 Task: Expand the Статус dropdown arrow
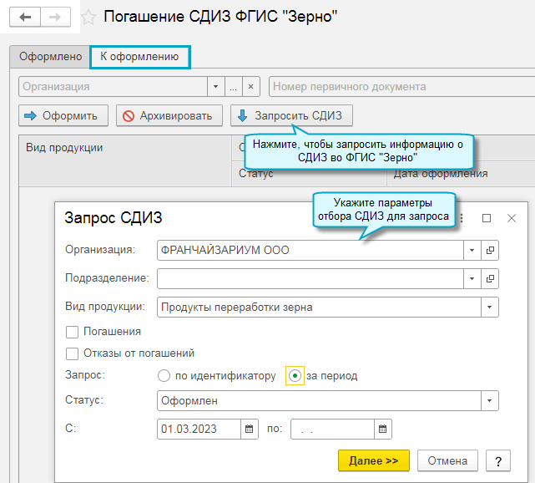(490, 400)
